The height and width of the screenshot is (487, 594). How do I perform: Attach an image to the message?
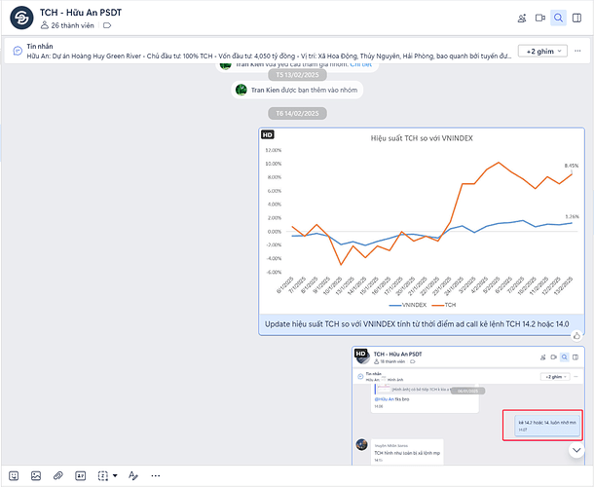36,475
